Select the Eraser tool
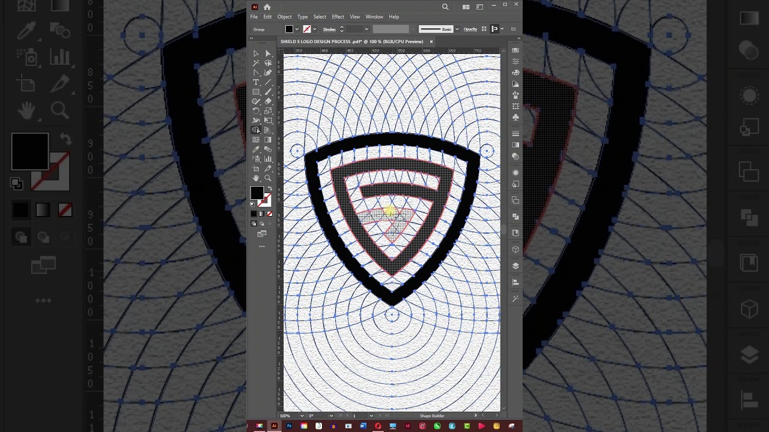 [268, 101]
